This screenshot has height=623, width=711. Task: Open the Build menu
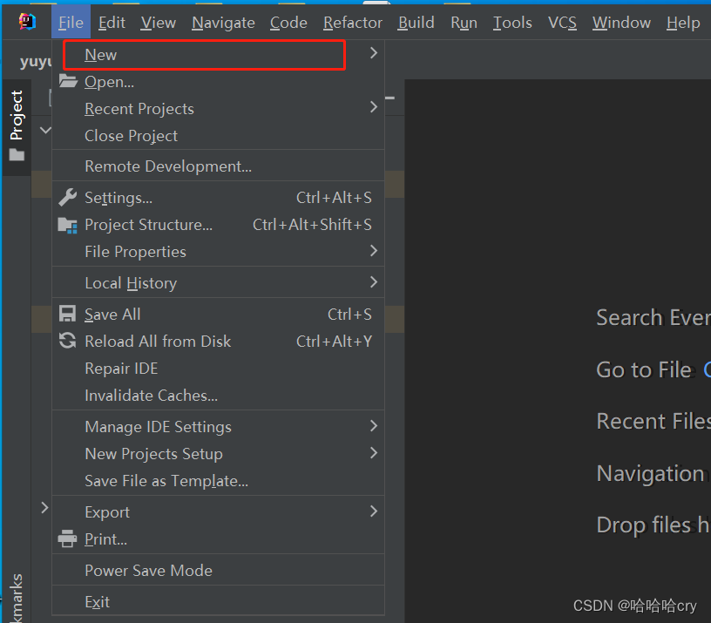(416, 22)
